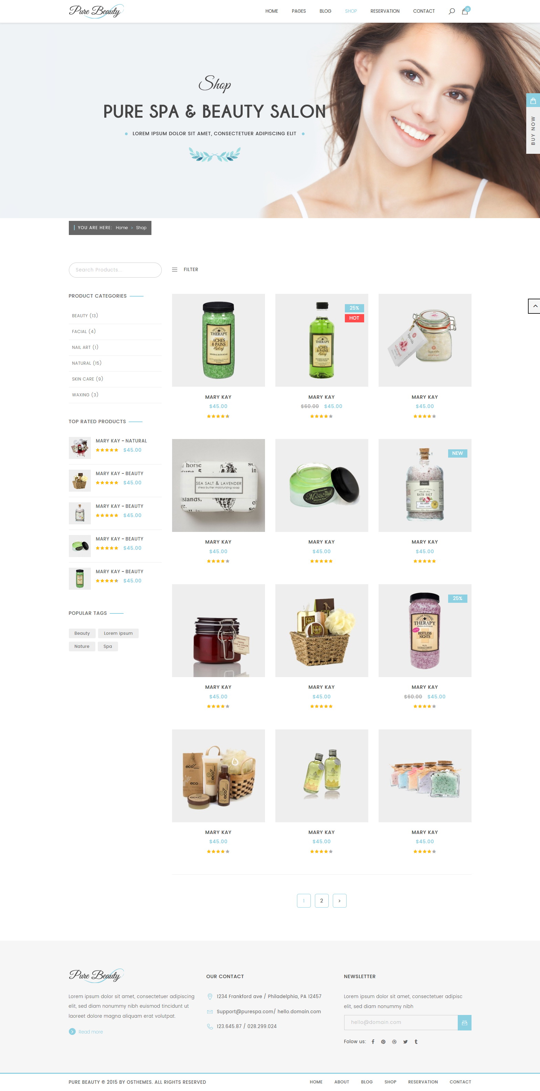Open the Pinterest icon in footer
Viewport: 540px width, 1091px height.
pos(383,1042)
